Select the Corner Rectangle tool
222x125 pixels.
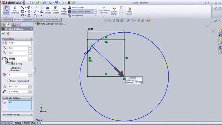(x=22, y=11)
